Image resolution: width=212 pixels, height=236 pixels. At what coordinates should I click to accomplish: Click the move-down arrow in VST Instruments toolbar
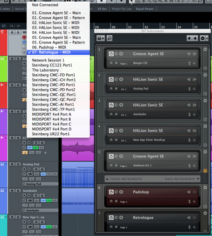[195, 38]
